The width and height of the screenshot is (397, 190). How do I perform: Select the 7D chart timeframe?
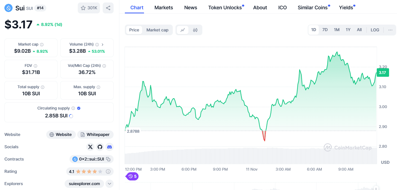325,29
